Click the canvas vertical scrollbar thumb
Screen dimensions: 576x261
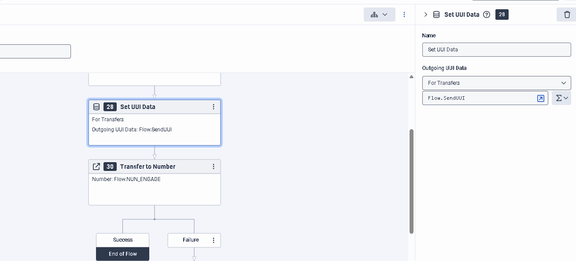(411, 180)
